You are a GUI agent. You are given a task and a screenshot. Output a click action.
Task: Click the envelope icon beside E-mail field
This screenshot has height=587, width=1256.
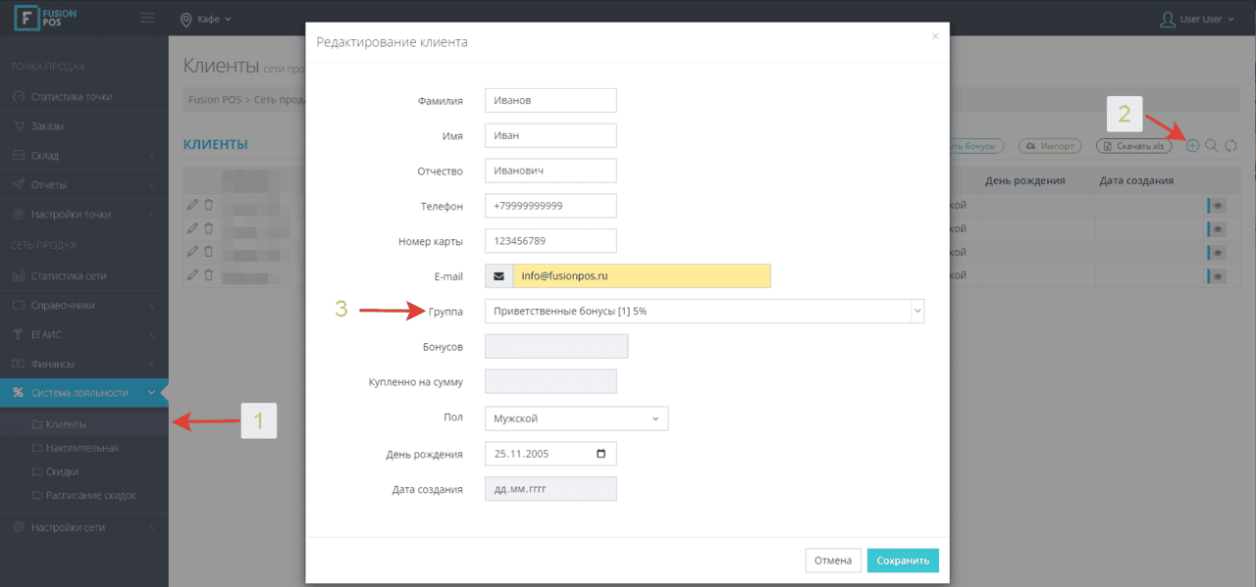tap(498, 276)
